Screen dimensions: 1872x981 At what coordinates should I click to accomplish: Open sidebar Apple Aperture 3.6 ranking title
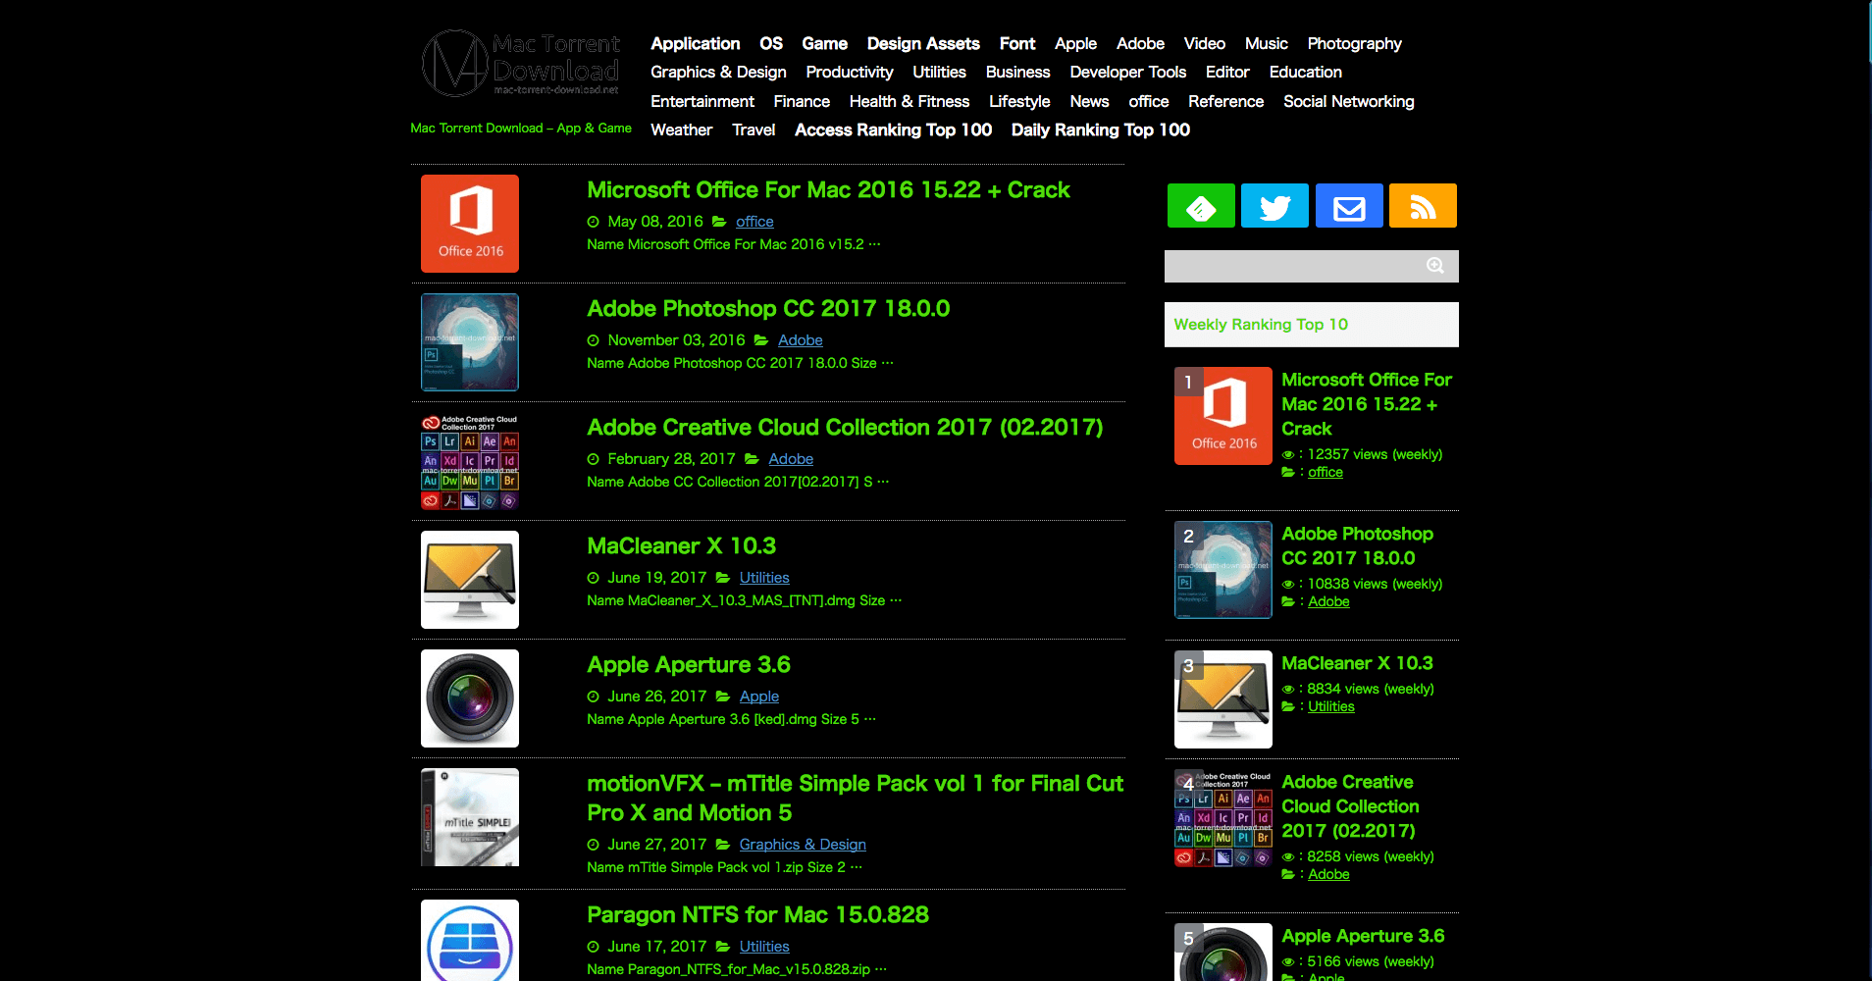[x=1363, y=936]
